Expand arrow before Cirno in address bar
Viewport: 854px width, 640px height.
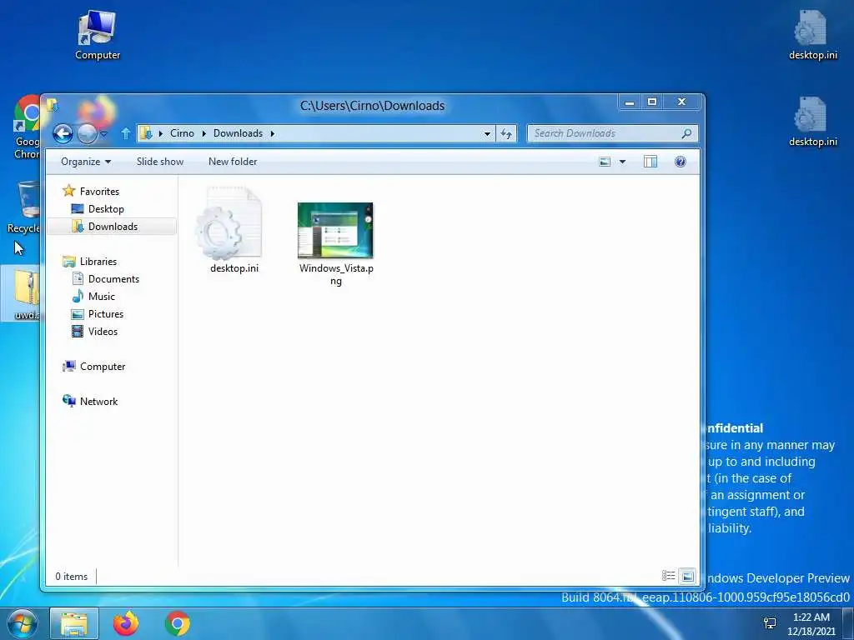click(161, 133)
